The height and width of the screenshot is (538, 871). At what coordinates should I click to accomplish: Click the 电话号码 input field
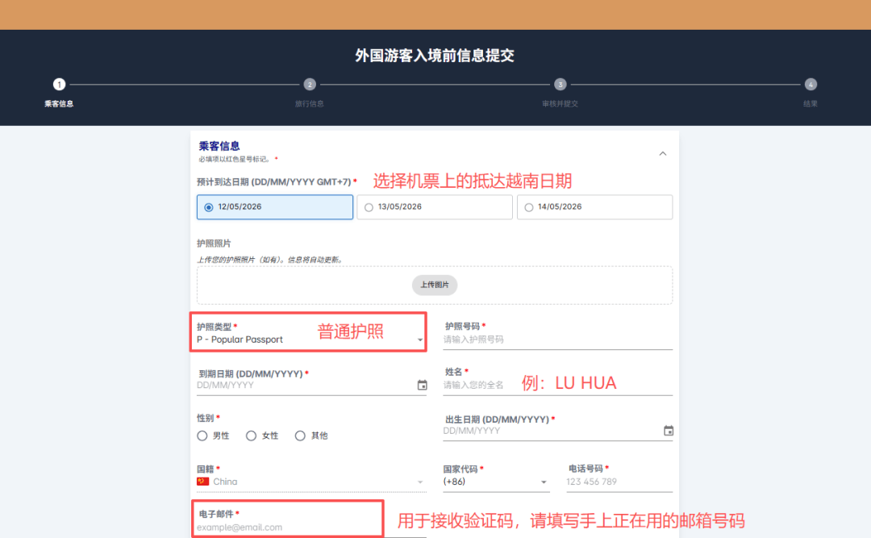click(x=619, y=482)
